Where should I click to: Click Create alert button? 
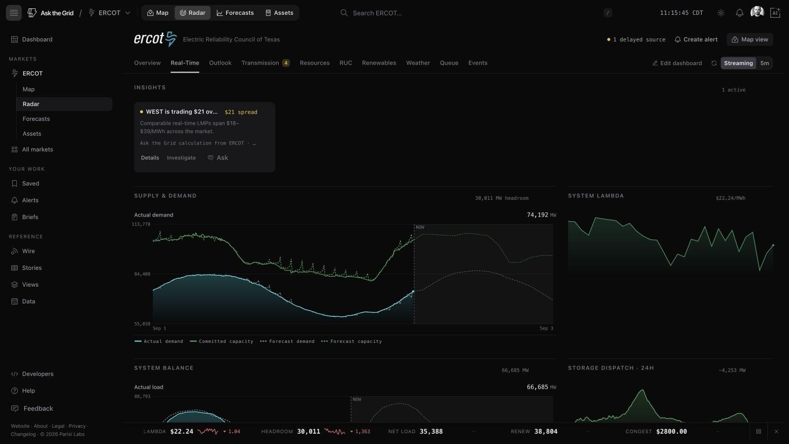click(x=696, y=39)
